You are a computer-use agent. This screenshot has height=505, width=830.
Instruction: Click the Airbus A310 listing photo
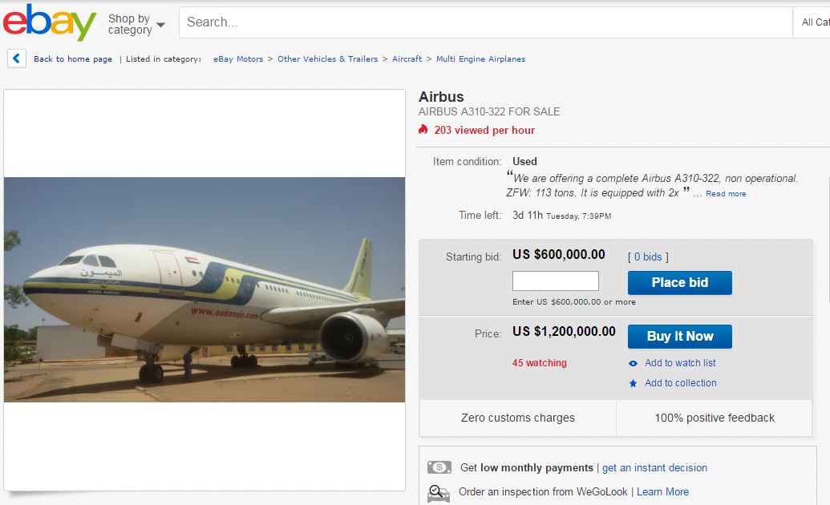tap(204, 289)
